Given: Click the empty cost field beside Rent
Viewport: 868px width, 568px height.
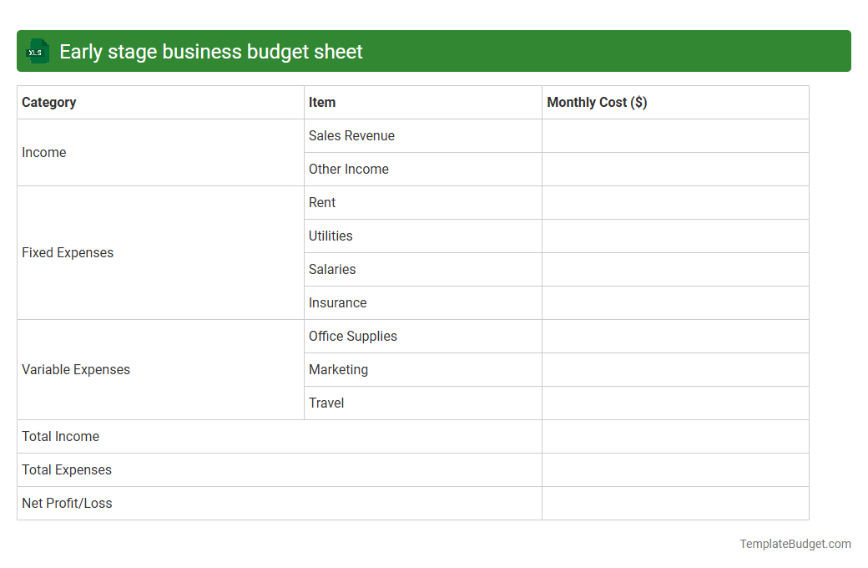Looking at the screenshot, I should point(675,202).
